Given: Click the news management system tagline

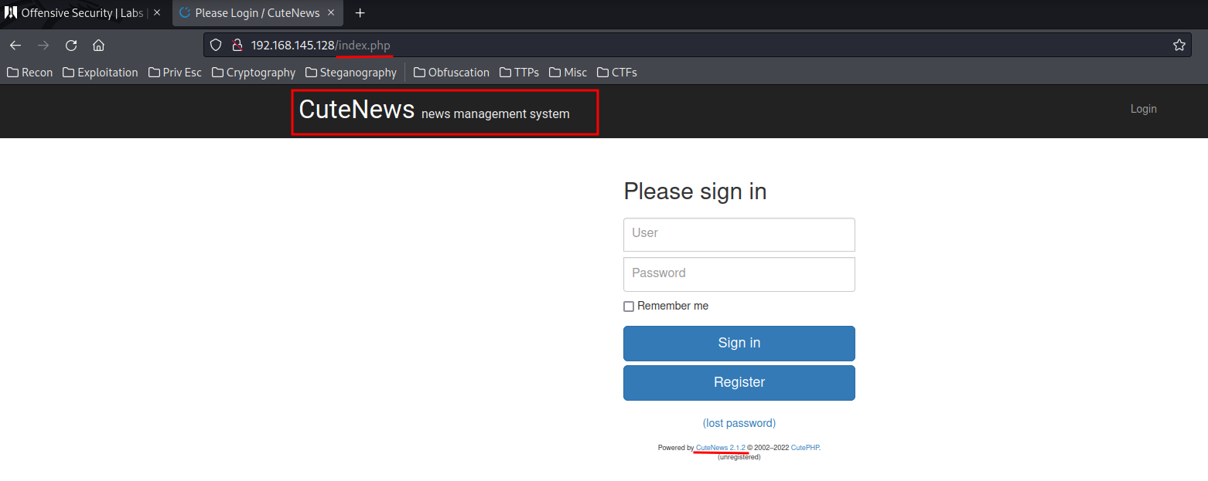Looking at the screenshot, I should click(495, 114).
